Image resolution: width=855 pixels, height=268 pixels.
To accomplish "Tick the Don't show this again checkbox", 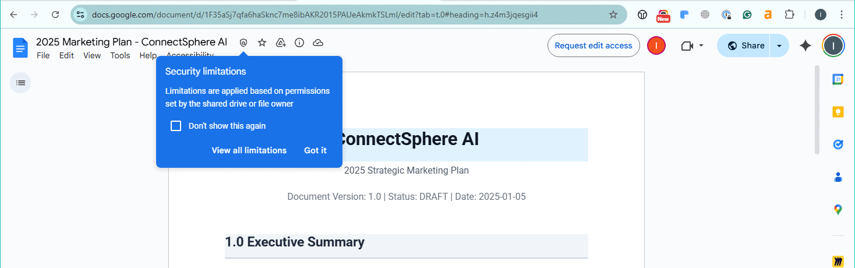I will tap(176, 126).
